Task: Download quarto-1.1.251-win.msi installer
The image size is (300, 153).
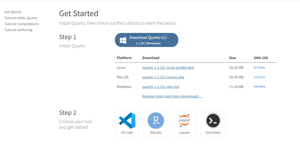Action: tap(161, 87)
